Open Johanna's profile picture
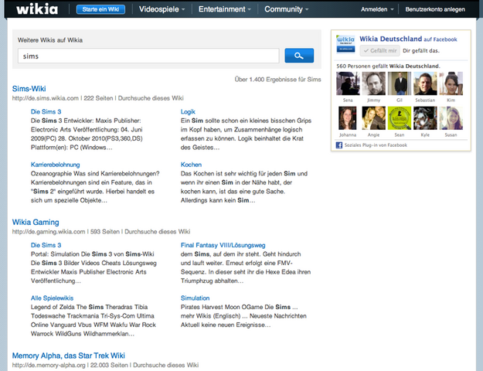This screenshot has width=483, height=371. pyautogui.click(x=348, y=118)
